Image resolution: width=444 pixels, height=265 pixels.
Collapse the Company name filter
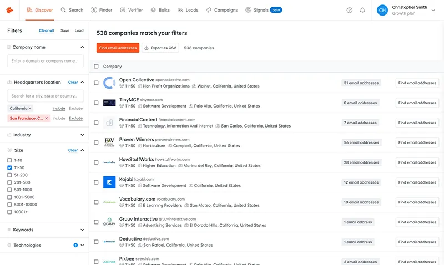82,47
